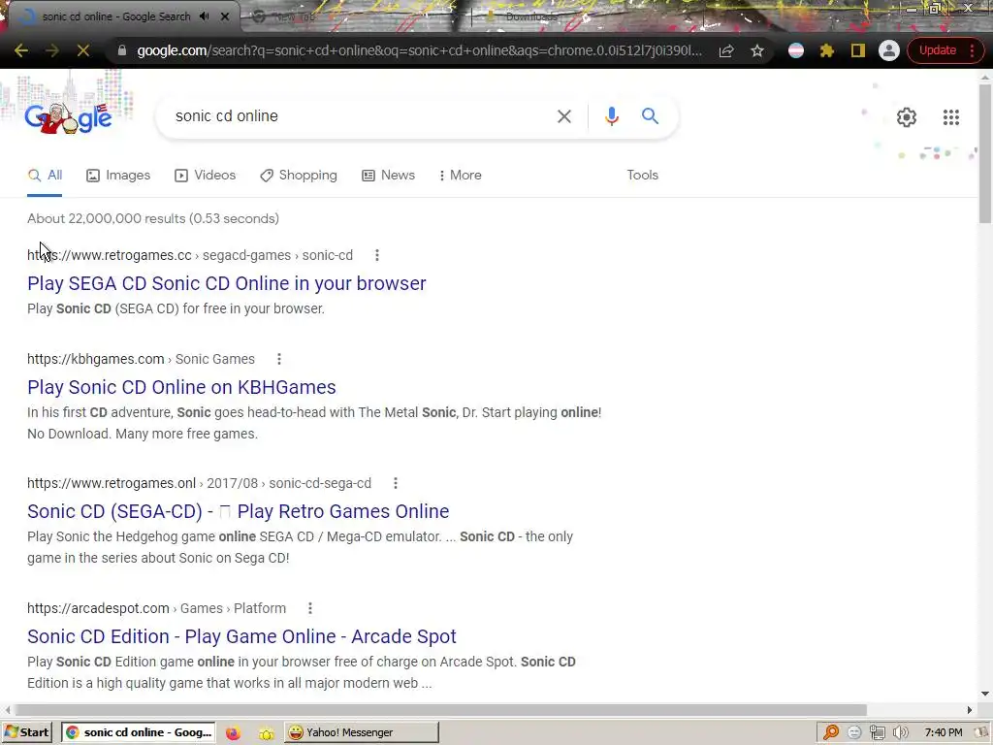The height and width of the screenshot is (745, 993).
Task: Open the Windows Start button
Action: 26,732
